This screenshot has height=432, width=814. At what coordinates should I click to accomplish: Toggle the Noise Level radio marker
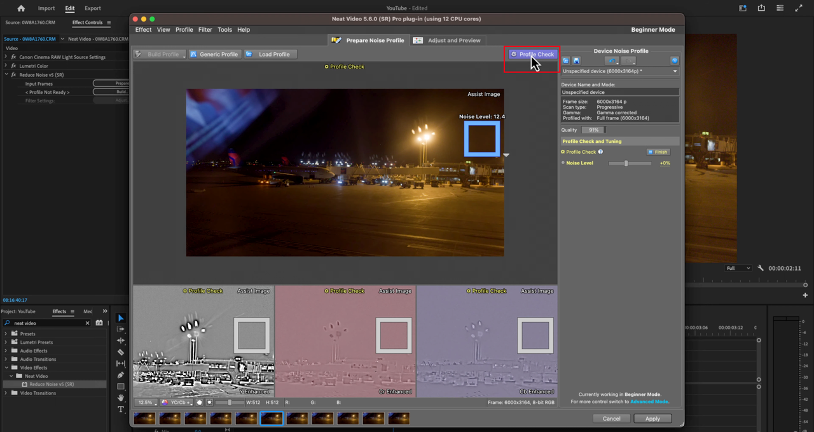tap(563, 163)
